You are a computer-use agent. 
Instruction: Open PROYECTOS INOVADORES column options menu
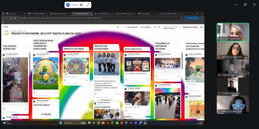pos(118,46)
